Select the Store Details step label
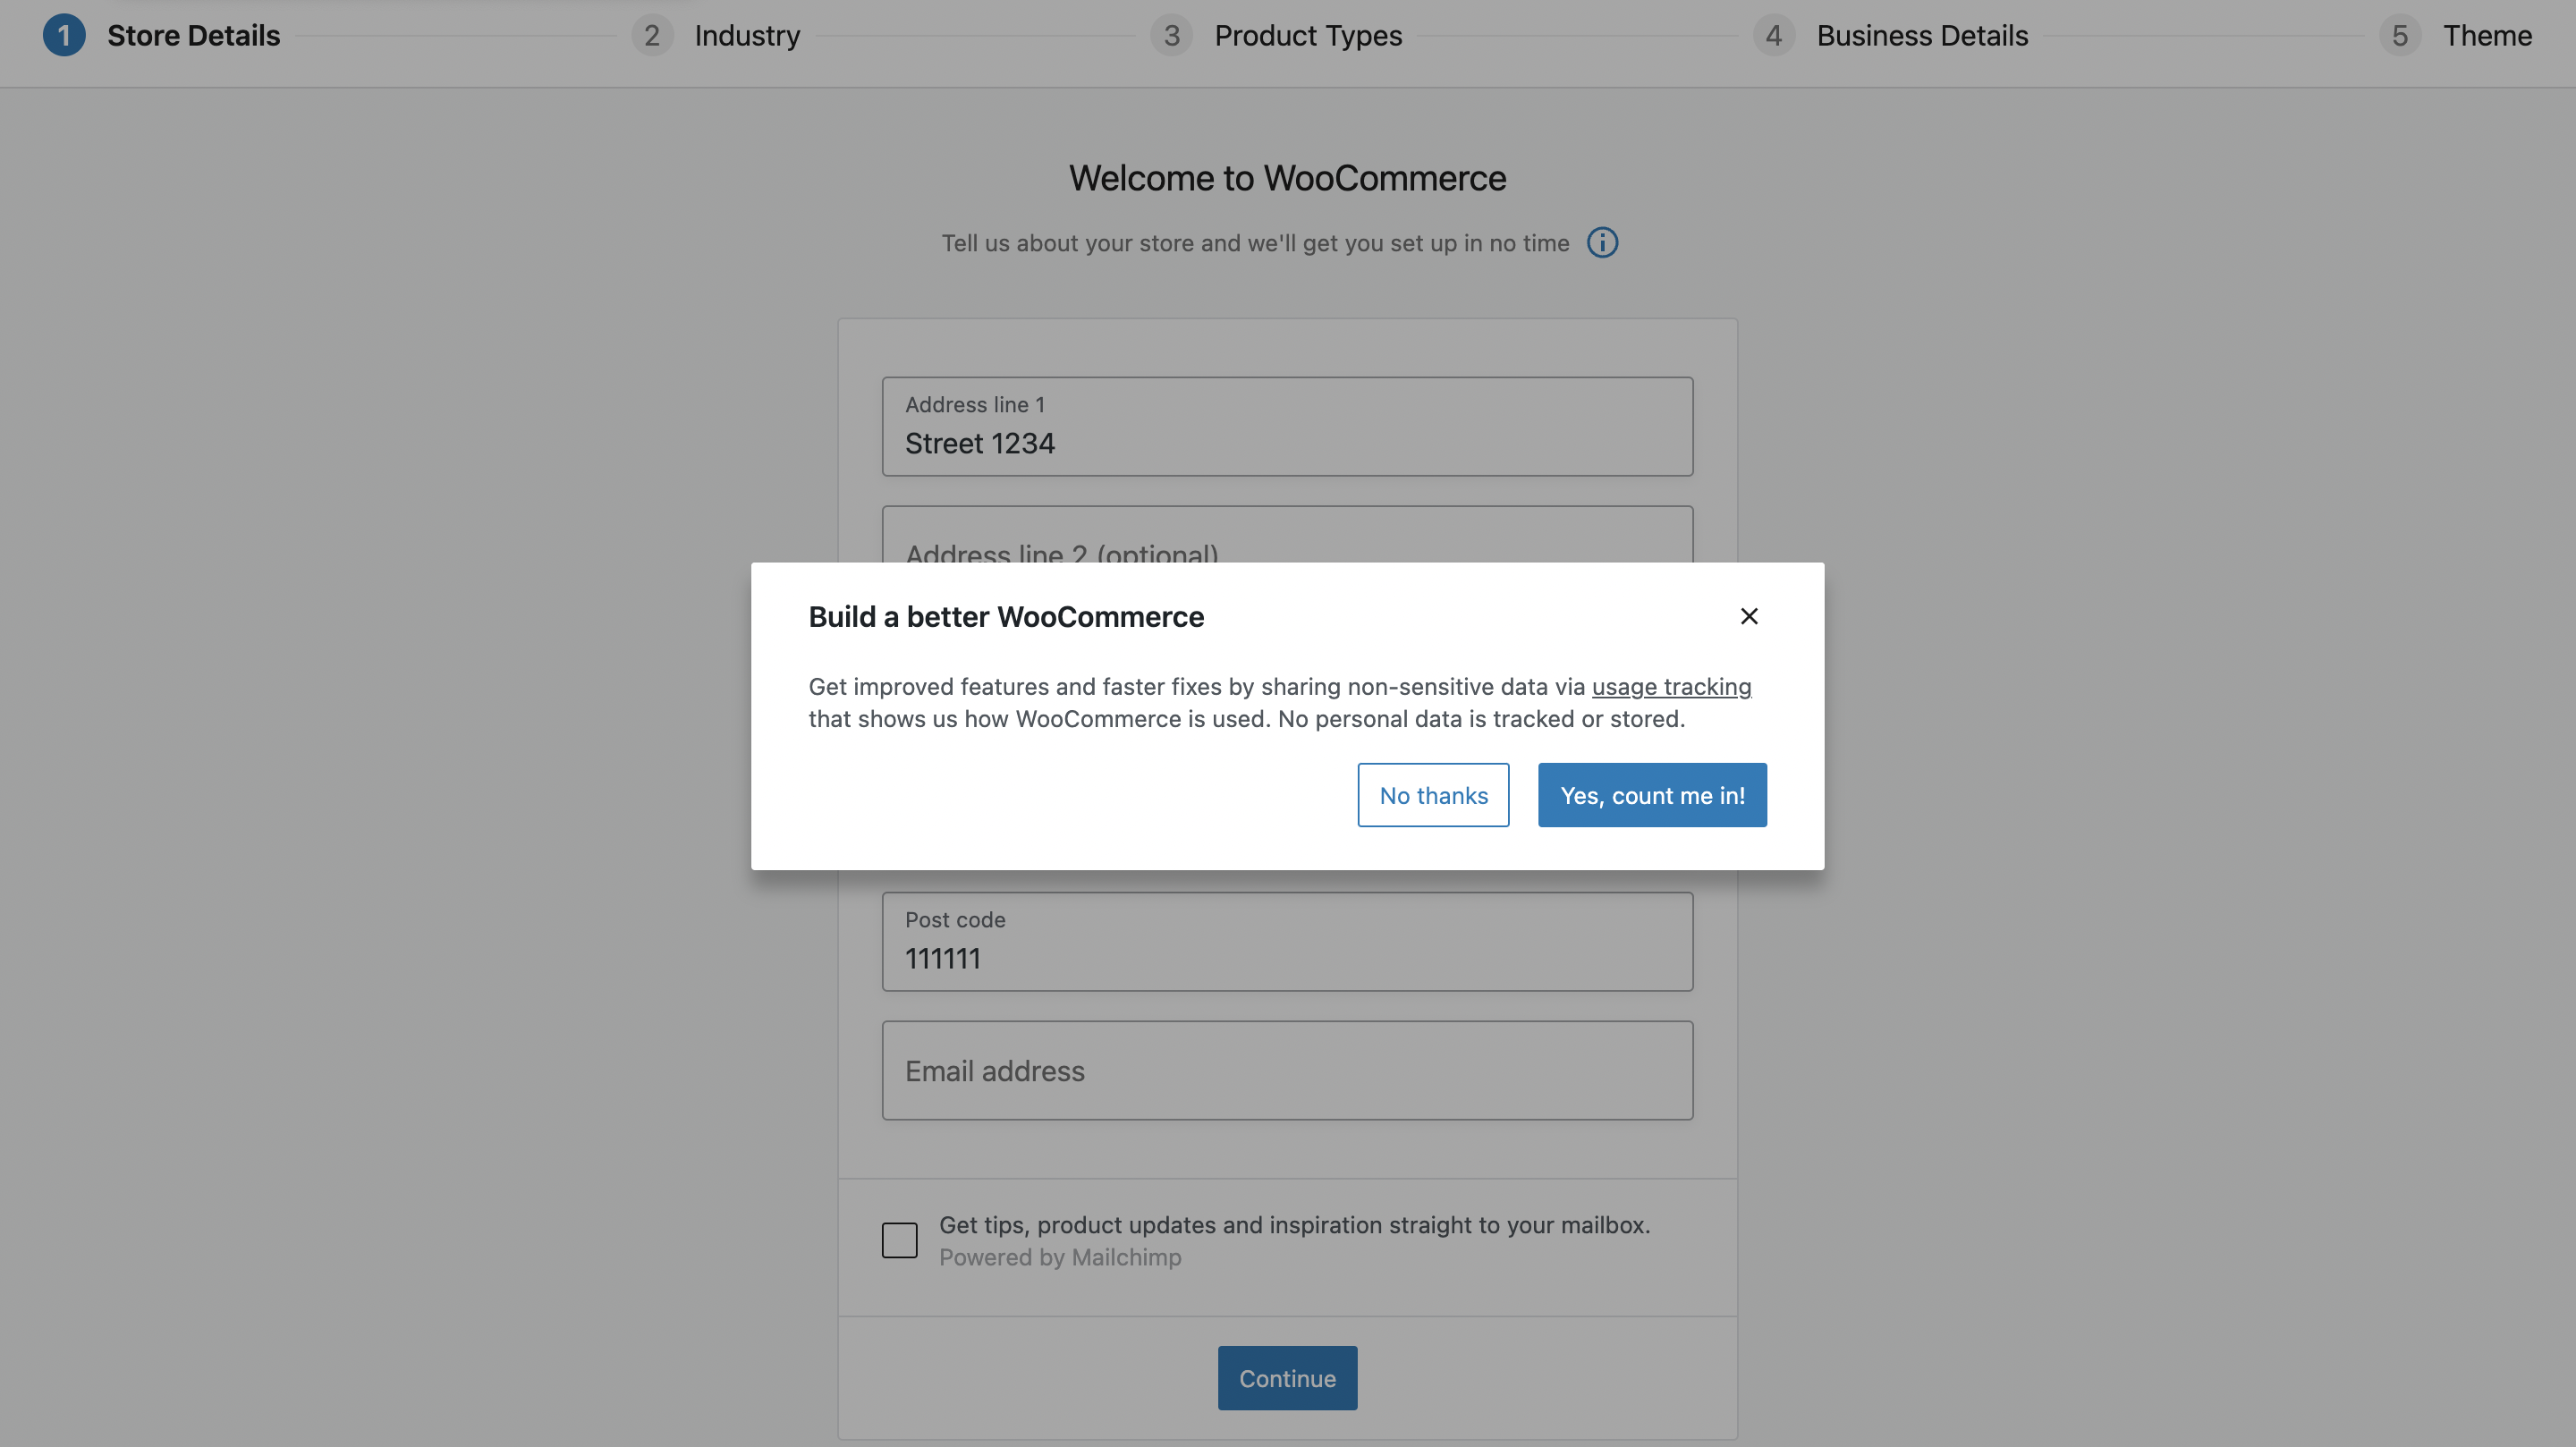 [193, 36]
